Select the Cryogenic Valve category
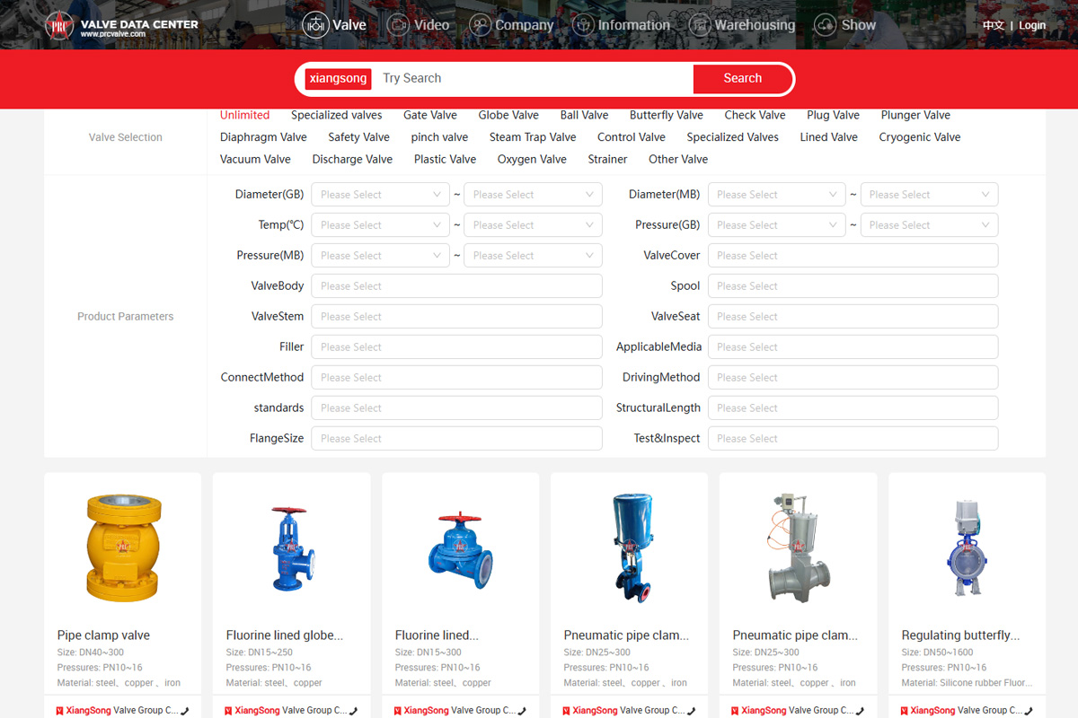This screenshot has width=1078, height=718. click(919, 137)
